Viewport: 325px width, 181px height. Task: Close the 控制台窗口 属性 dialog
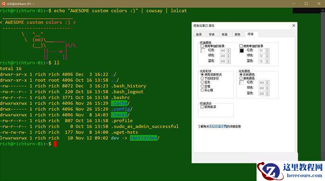pos(294,26)
